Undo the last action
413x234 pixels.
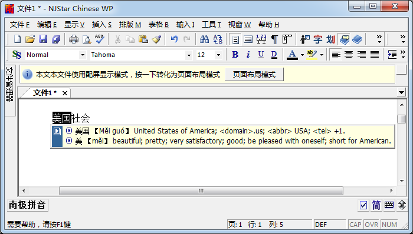174,39
